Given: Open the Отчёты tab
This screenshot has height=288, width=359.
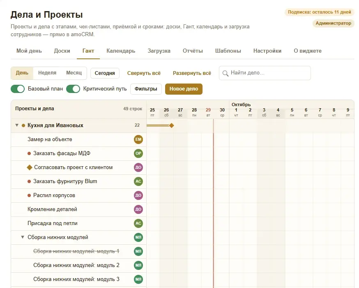Looking at the screenshot, I should coord(193,51).
